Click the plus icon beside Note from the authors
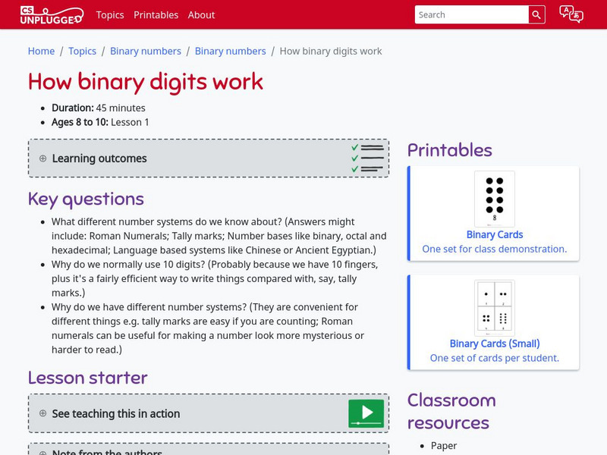607x455 pixels. pos(42,451)
